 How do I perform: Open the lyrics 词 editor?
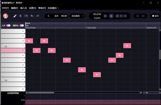[x=138, y=16]
